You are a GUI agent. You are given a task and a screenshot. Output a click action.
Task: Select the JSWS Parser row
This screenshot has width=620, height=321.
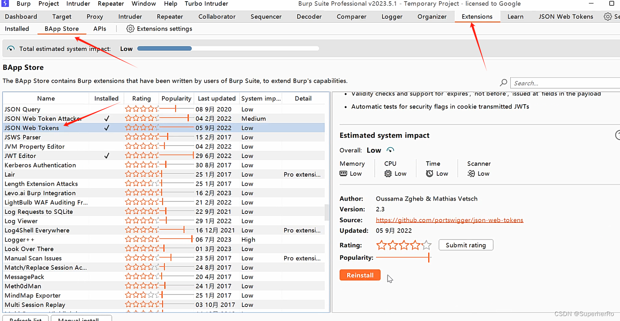tap(164, 137)
